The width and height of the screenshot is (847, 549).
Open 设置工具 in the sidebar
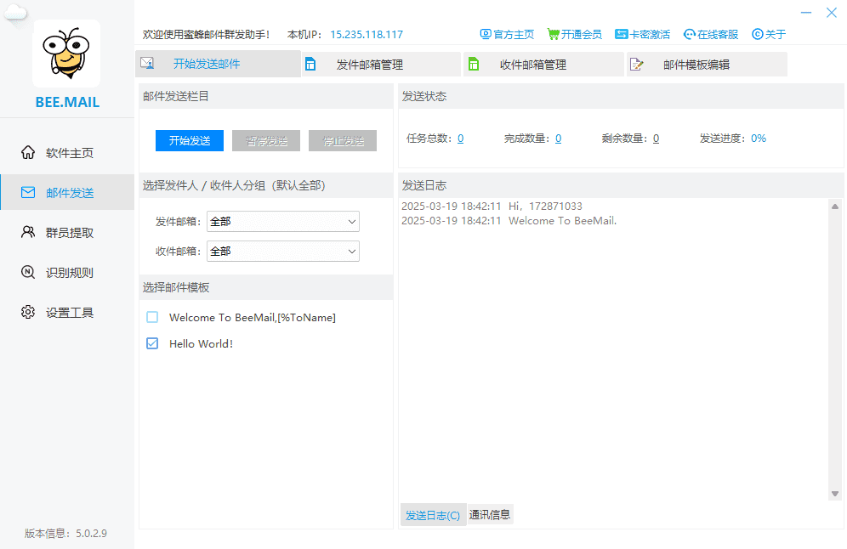click(67, 312)
